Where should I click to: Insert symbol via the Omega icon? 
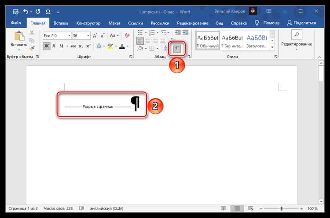(48, 11)
